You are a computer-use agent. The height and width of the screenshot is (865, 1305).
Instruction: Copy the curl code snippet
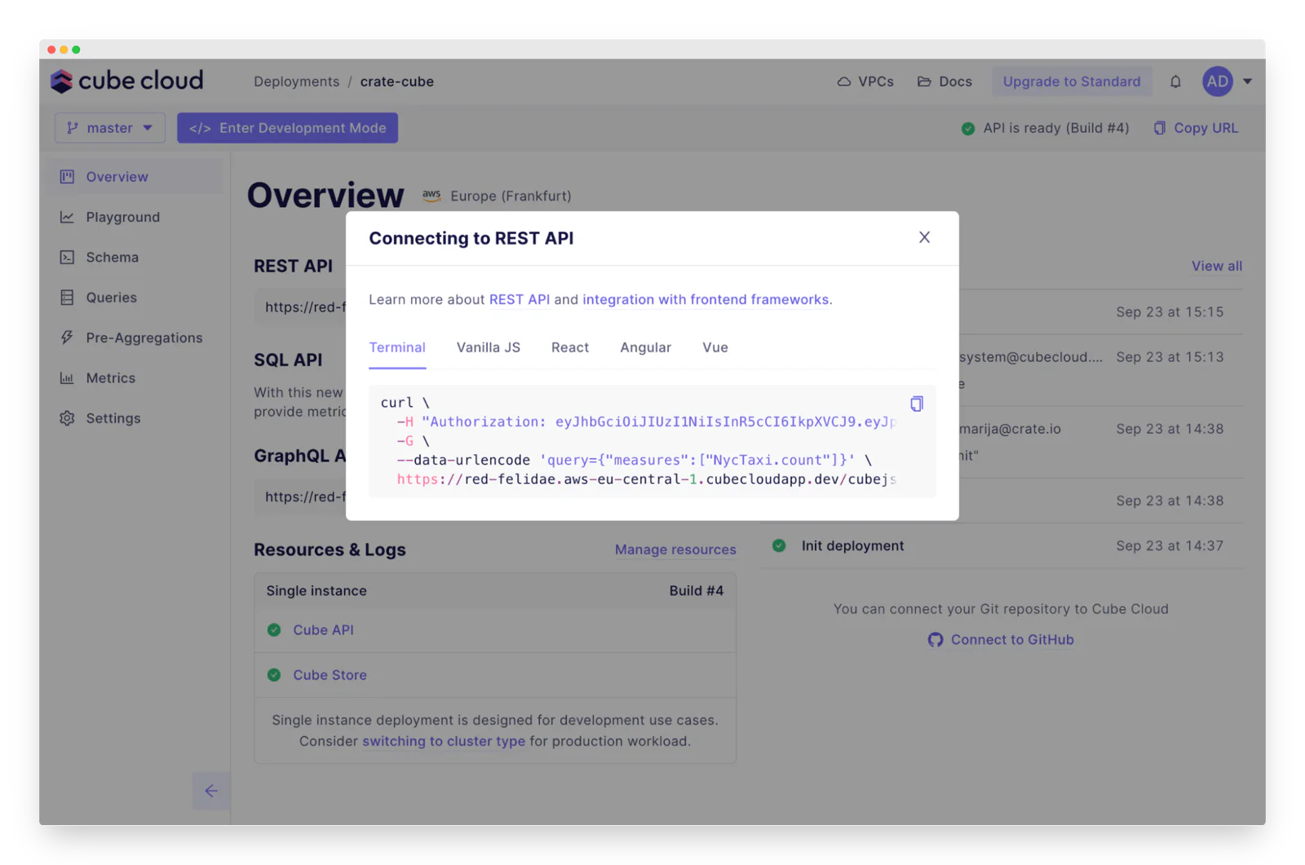(917, 404)
